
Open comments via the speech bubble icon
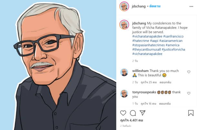click(133, 113)
